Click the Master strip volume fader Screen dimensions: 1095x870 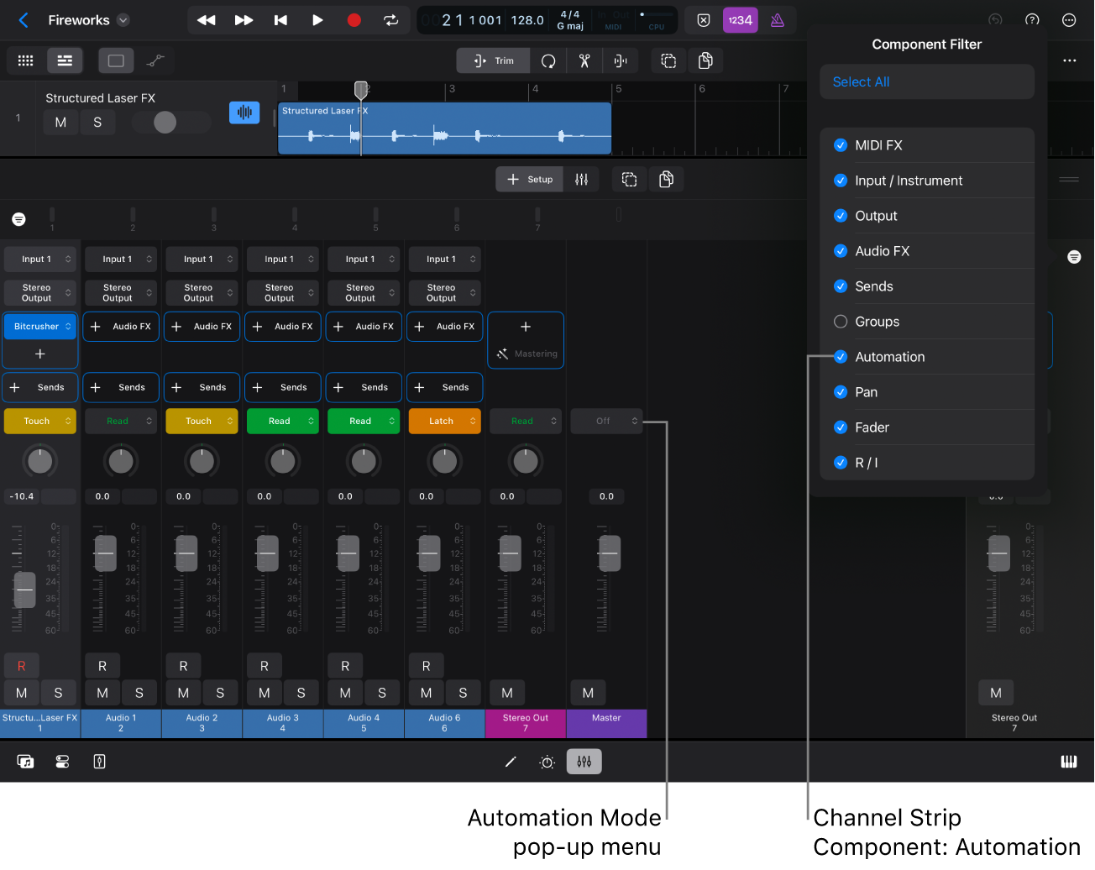pos(610,553)
